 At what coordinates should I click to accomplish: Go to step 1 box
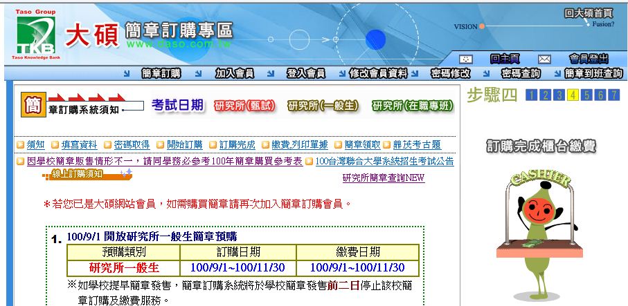(530, 95)
